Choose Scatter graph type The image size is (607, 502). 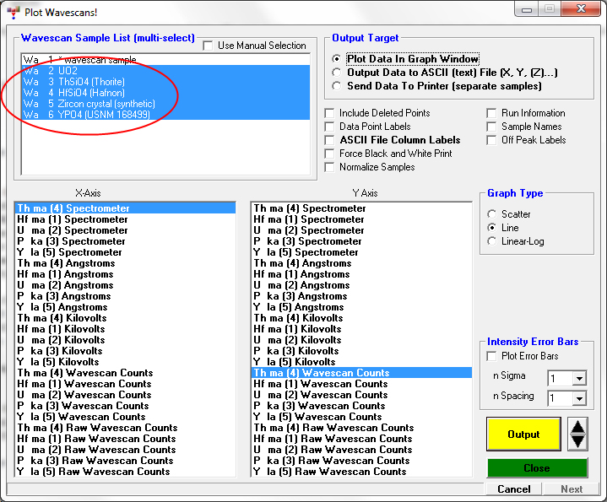pyautogui.click(x=492, y=214)
